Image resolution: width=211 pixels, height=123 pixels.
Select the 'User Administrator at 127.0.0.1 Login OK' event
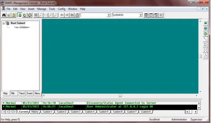tap(100, 106)
